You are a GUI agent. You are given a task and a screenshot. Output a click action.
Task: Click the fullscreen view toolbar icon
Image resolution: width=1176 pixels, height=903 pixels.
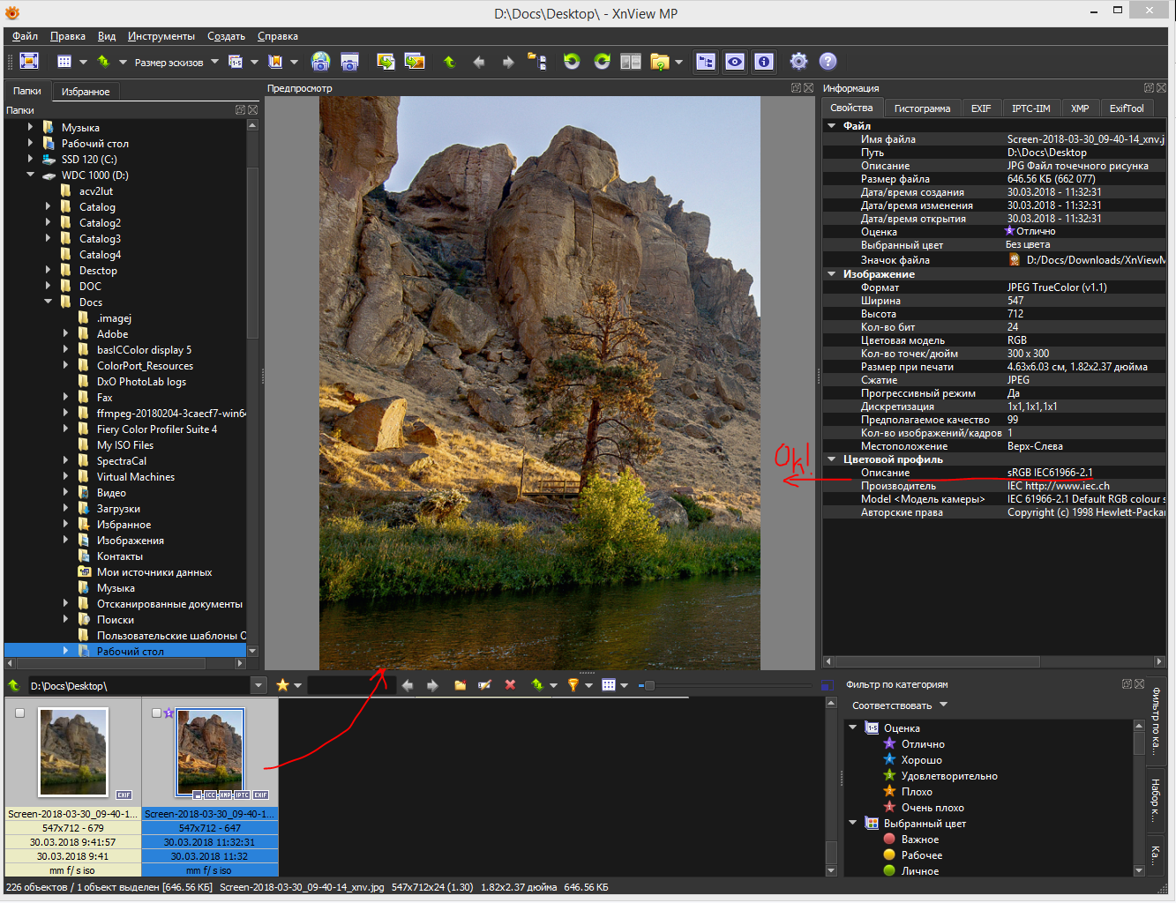tap(29, 61)
